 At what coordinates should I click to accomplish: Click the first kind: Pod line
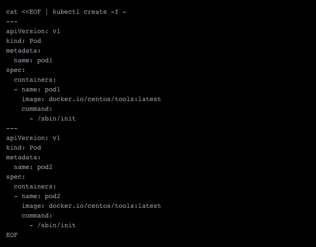coord(23,41)
